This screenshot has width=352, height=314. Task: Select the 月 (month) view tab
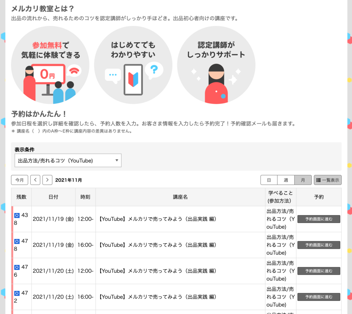coord(303,180)
